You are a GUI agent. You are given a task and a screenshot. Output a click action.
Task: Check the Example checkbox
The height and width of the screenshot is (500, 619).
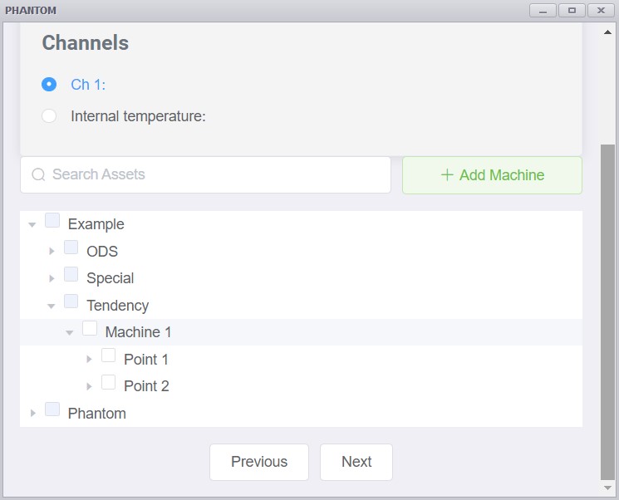coord(52,221)
